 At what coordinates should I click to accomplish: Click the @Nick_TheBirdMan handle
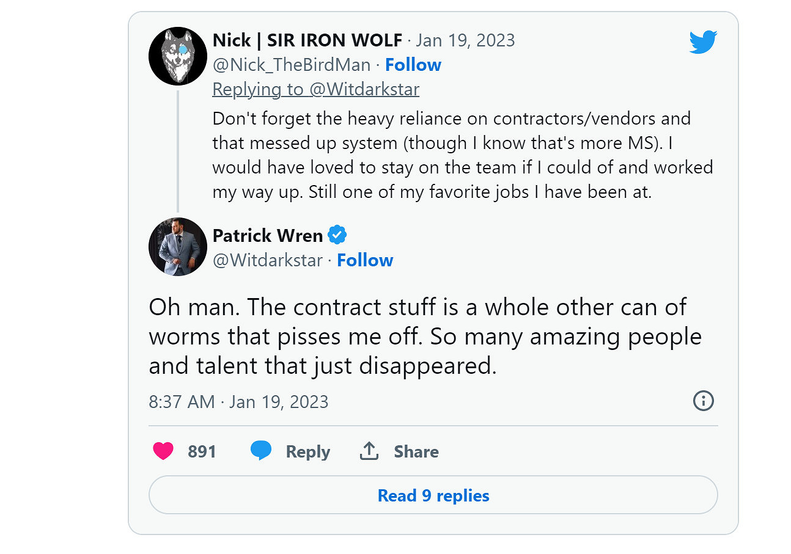pos(291,65)
